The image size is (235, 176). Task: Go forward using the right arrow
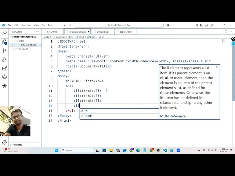point(70,25)
